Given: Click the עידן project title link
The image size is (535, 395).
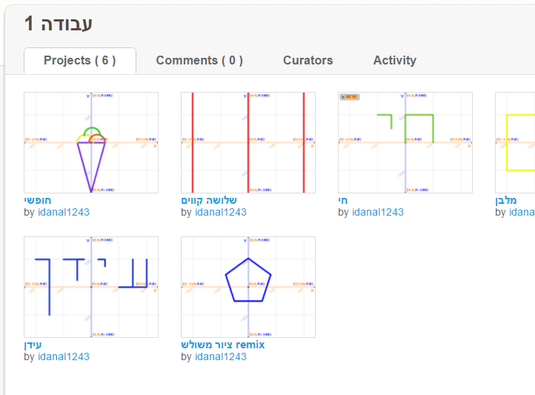Looking at the screenshot, I should coord(33,345).
